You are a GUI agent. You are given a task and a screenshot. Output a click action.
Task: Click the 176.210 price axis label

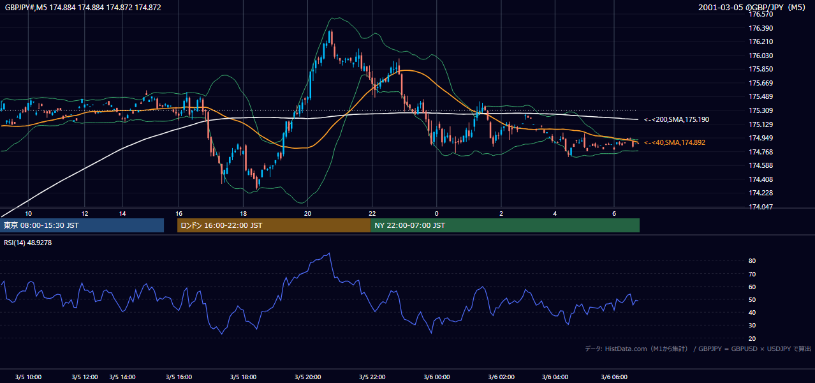click(x=760, y=42)
